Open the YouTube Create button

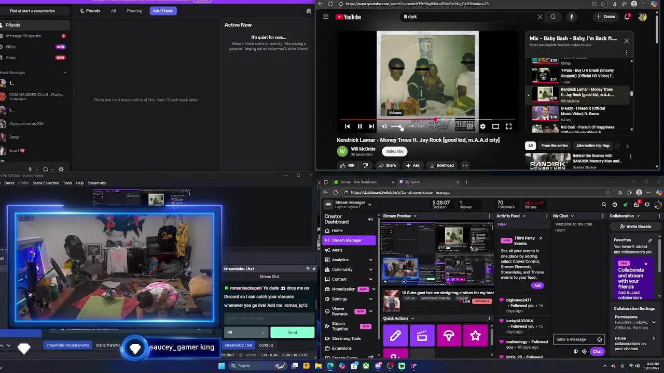pos(605,17)
